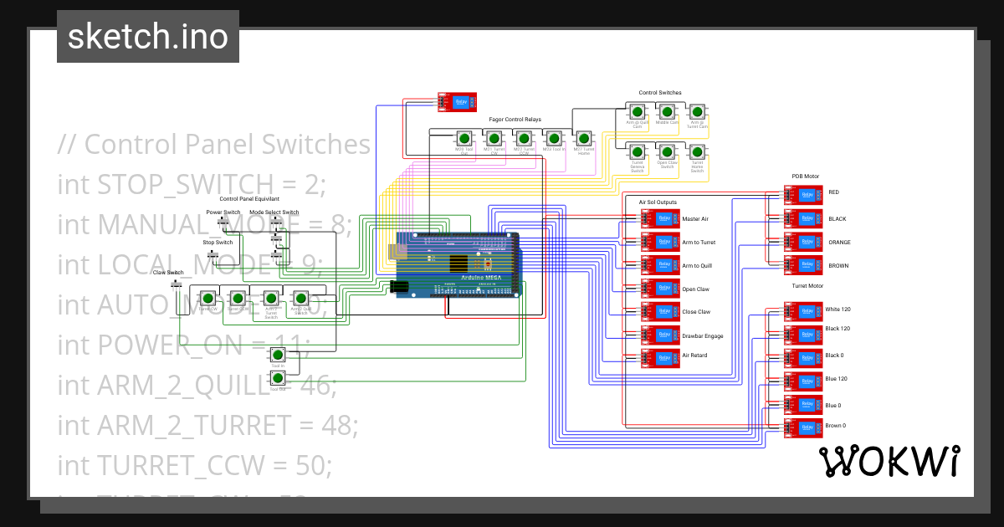1004x527 pixels.
Task: Select the Air Retard relay module
Action: [x=662, y=357]
